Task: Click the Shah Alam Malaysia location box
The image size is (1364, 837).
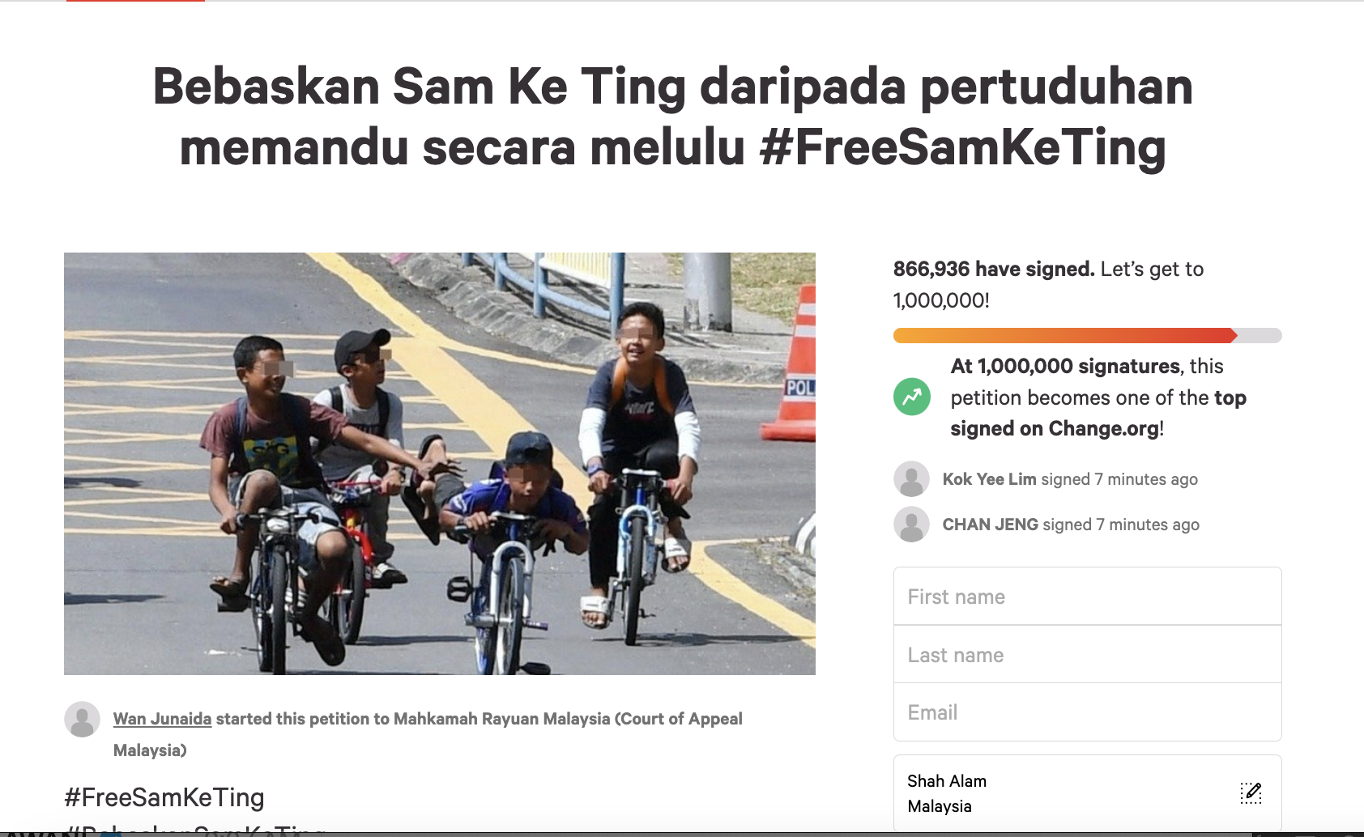Action: click(1087, 793)
